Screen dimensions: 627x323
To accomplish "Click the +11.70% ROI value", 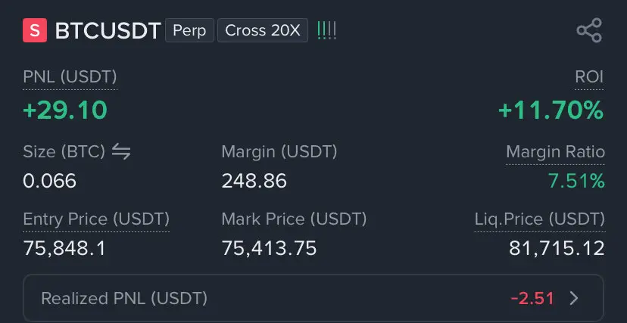I will click(551, 110).
